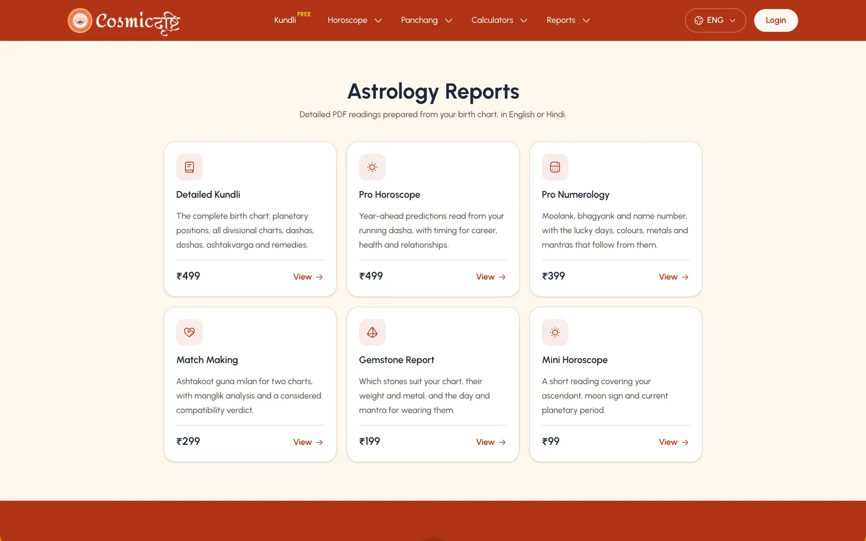Click the Pro Numerology calculator icon
866x541 pixels.
(x=555, y=167)
